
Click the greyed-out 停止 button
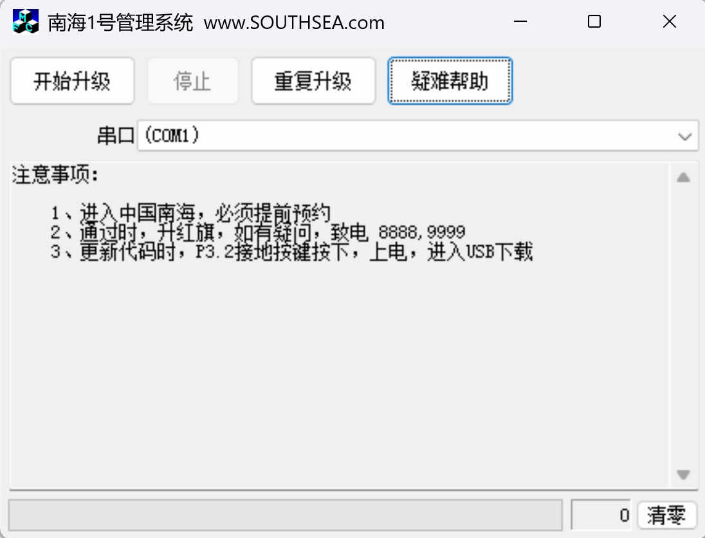click(192, 81)
